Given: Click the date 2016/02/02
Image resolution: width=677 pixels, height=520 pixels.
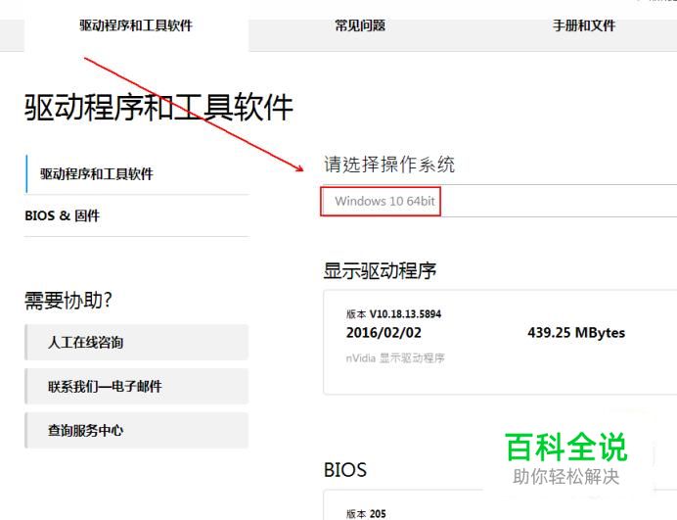Looking at the screenshot, I should 384,332.
